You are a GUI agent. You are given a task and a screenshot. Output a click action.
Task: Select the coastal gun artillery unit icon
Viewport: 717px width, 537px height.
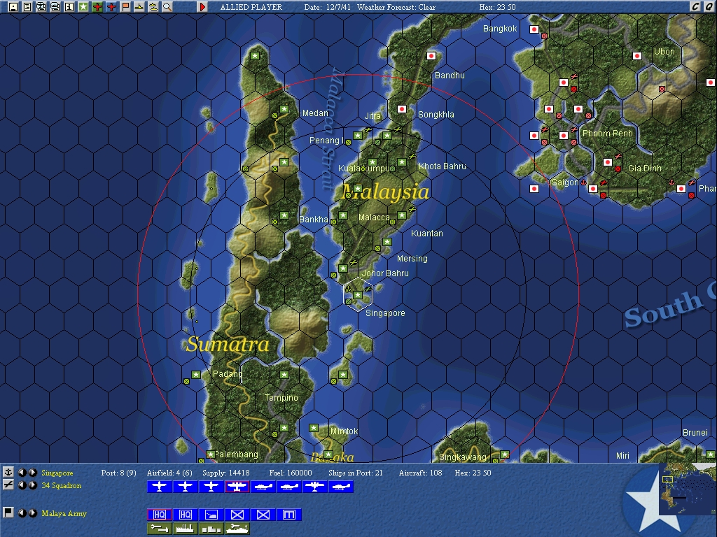[x=211, y=515]
